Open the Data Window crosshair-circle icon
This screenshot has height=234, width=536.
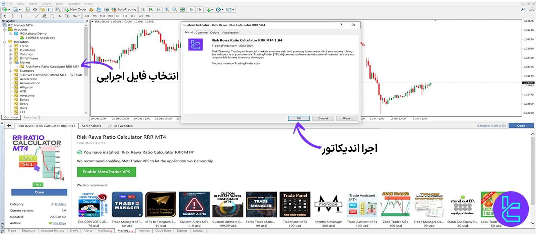(x=35, y=9)
